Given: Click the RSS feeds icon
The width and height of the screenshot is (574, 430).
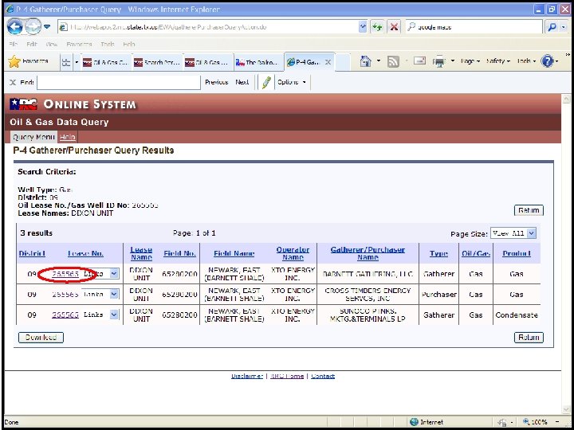Looking at the screenshot, I should click(393, 62).
